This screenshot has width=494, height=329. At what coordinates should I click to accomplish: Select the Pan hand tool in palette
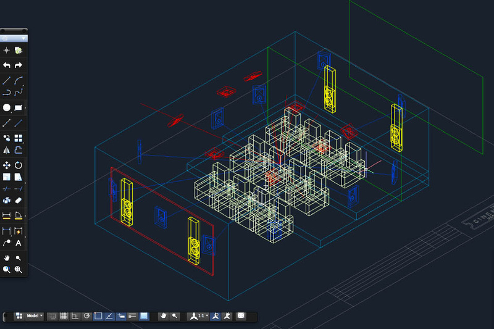(7, 258)
